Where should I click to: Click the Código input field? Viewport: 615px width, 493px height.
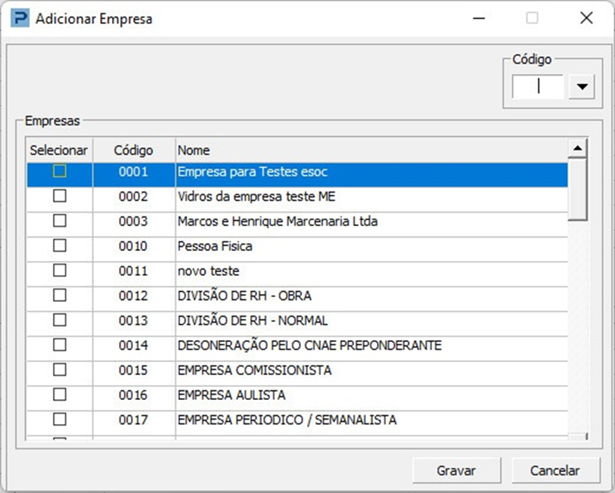538,86
